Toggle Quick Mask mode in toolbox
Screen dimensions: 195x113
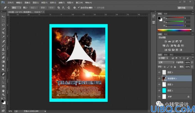pos(3,107)
